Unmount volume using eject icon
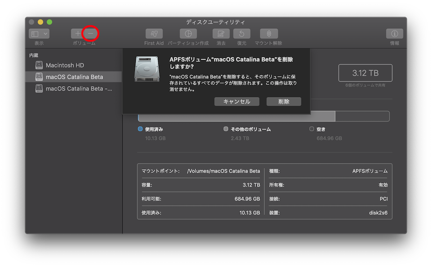The width and height of the screenshot is (432, 267). pos(269,34)
